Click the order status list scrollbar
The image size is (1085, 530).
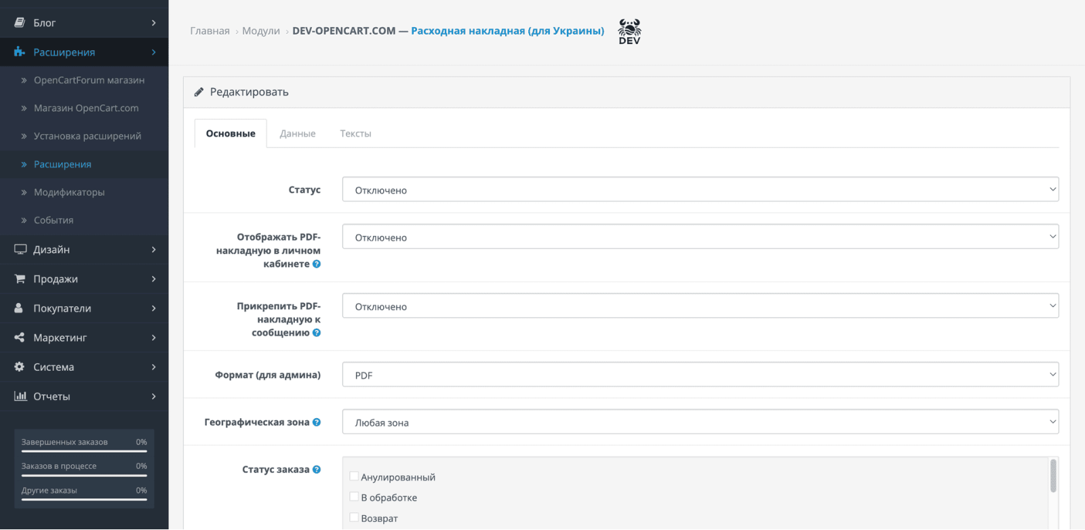coord(1053,476)
